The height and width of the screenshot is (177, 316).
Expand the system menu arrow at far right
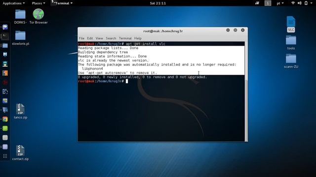[312, 3]
